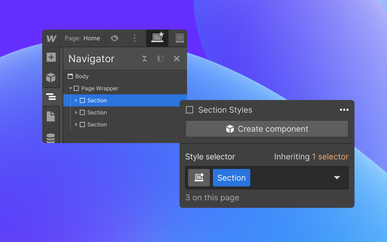
Task: Collapse the Page Wrapper tree arrow
Action: pyautogui.click(x=70, y=88)
